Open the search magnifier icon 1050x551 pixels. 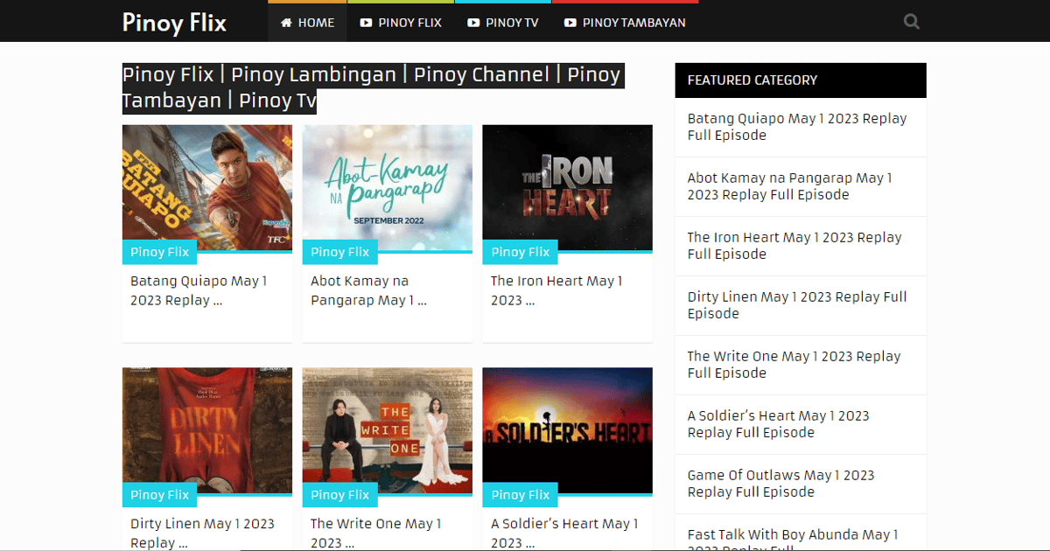click(911, 21)
